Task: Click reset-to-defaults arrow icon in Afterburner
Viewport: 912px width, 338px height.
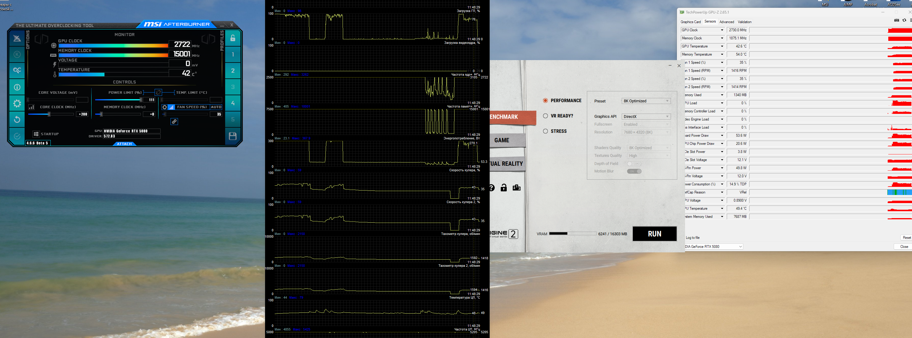Action: click(x=17, y=119)
